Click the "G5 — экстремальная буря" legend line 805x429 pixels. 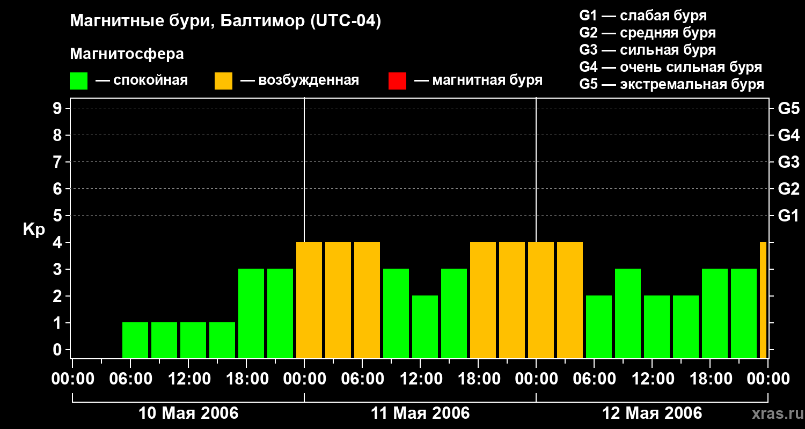pos(672,84)
